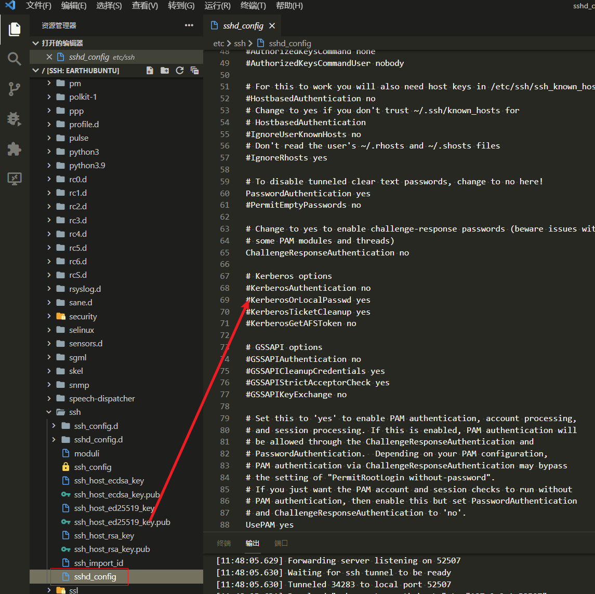
Task: Switch to the 终端 panel tab
Action: (x=224, y=543)
